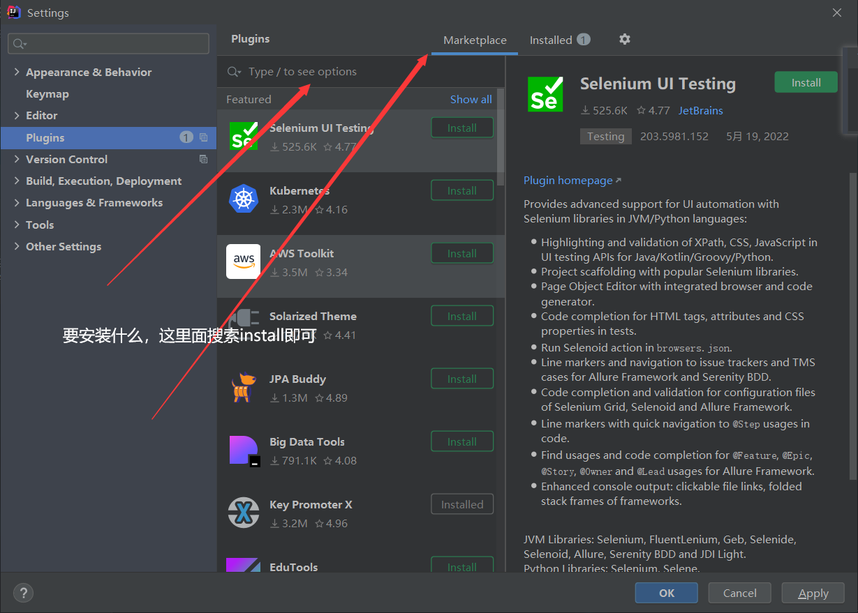858x613 pixels.
Task: Expand the Appearance & Behavior section
Action: pos(17,72)
